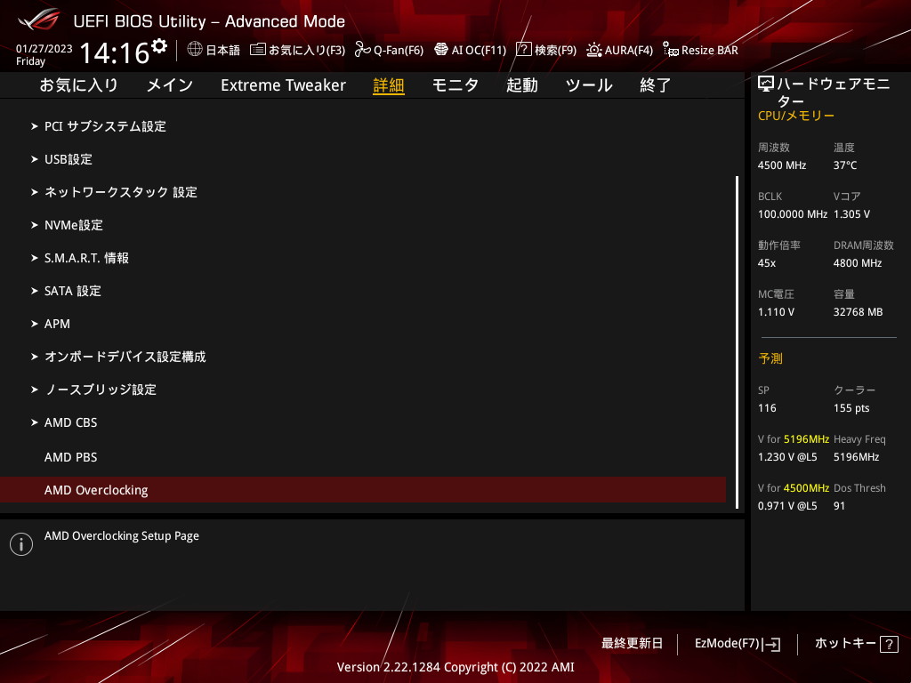Go to the 終了 tab
This screenshot has width=911, height=683.
pyautogui.click(x=656, y=85)
